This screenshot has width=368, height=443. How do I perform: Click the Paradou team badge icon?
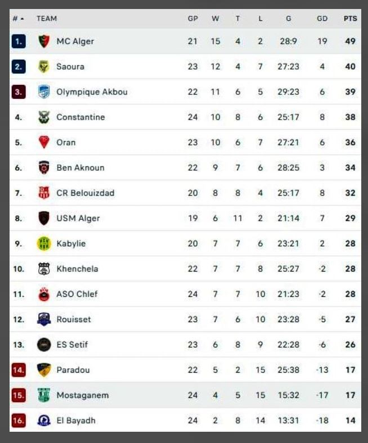44,370
